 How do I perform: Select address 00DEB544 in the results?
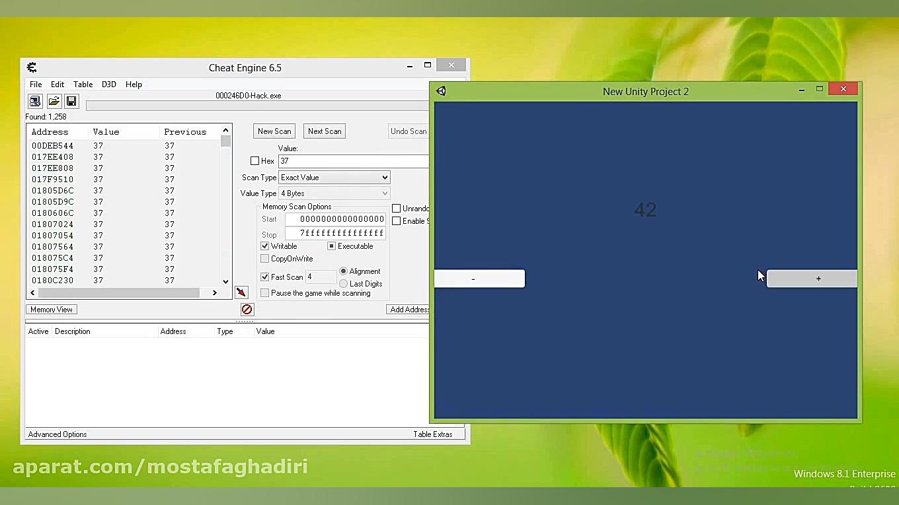click(52, 146)
